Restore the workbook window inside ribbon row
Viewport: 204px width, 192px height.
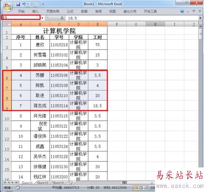(194, 11)
